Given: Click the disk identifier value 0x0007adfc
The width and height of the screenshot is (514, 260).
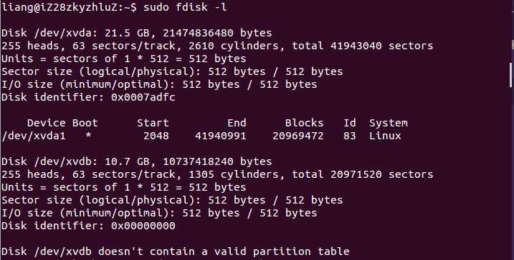Looking at the screenshot, I should click(x=143, y=97).
